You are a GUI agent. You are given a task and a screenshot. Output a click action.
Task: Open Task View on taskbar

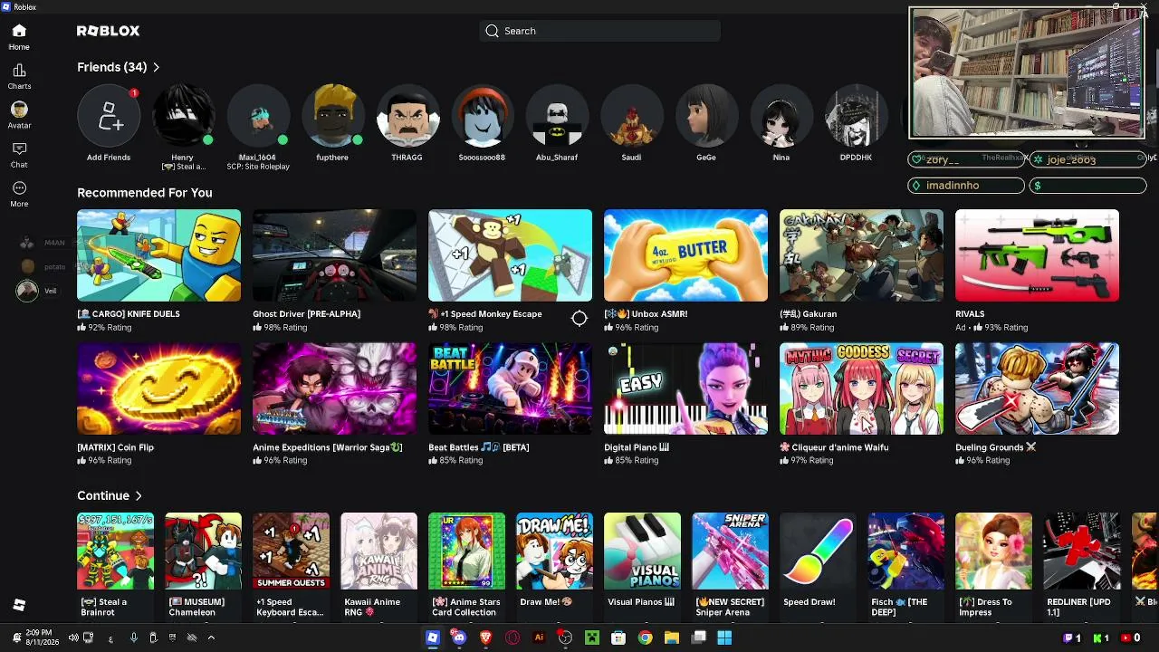tap(698, 638)
